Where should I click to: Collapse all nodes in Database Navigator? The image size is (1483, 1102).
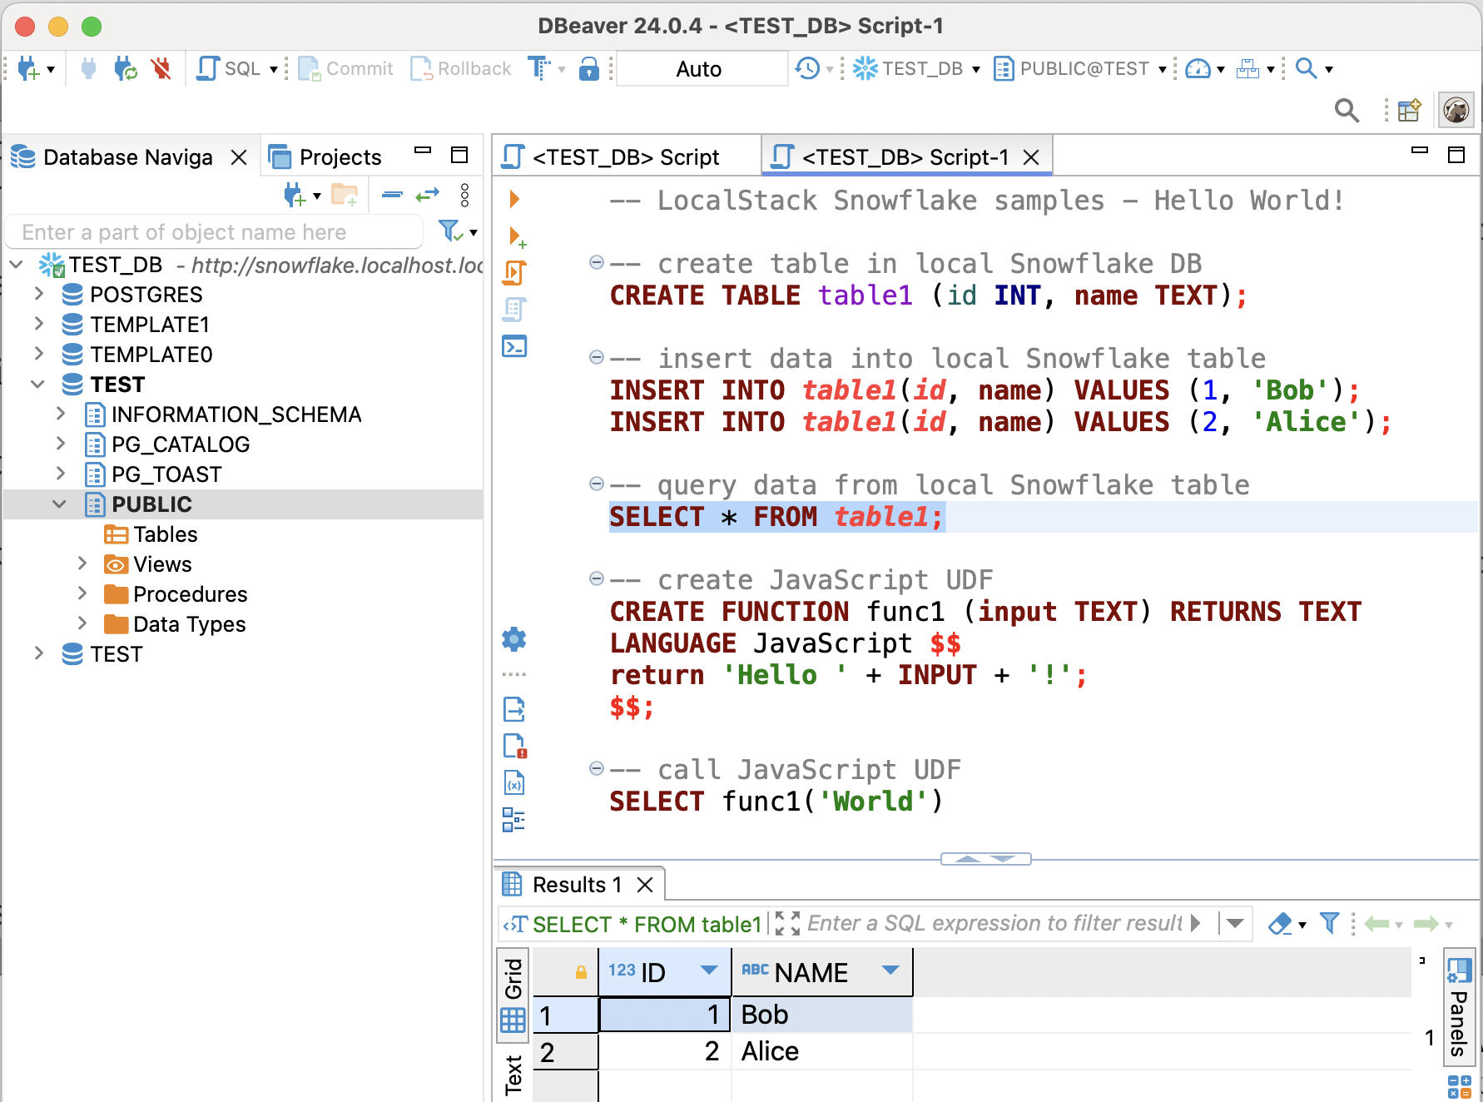point(390,196)
